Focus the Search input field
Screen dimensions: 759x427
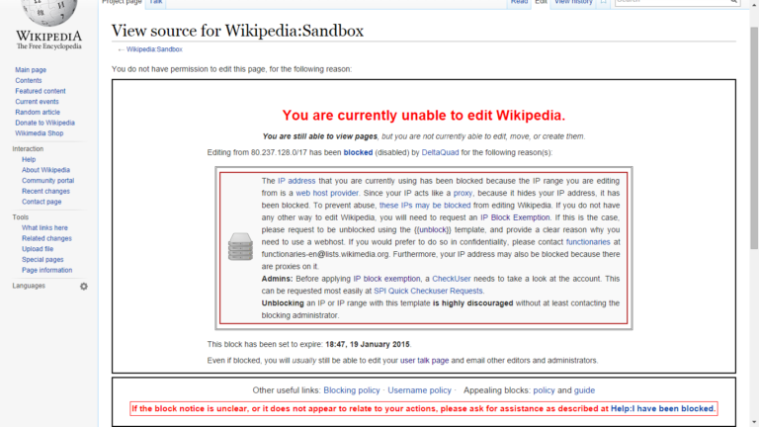(672, 2)
